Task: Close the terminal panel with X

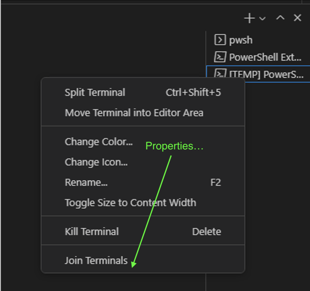Action: point(298,18)
